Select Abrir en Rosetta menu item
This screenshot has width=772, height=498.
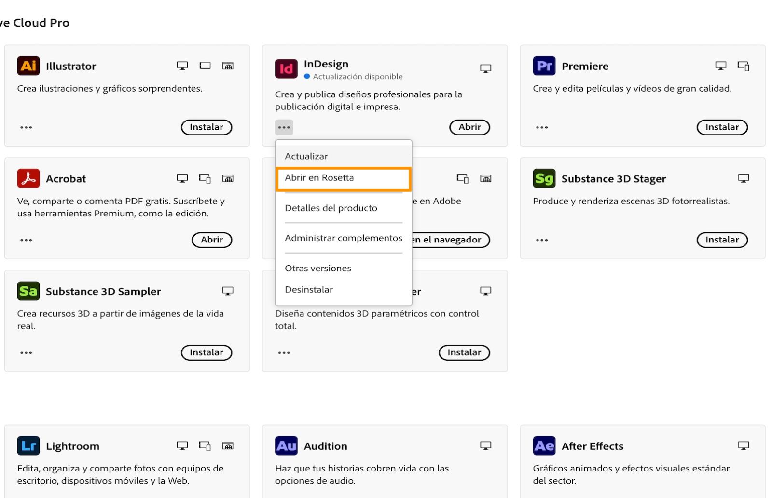pos(344,178)
